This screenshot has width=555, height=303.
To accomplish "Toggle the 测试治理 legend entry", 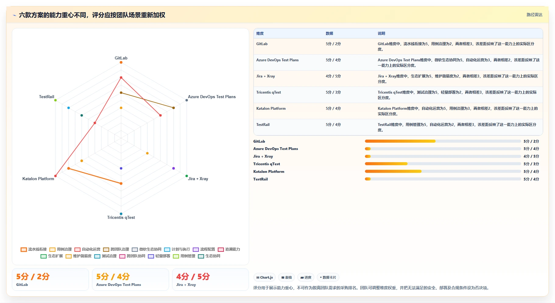I will (105, 256).
